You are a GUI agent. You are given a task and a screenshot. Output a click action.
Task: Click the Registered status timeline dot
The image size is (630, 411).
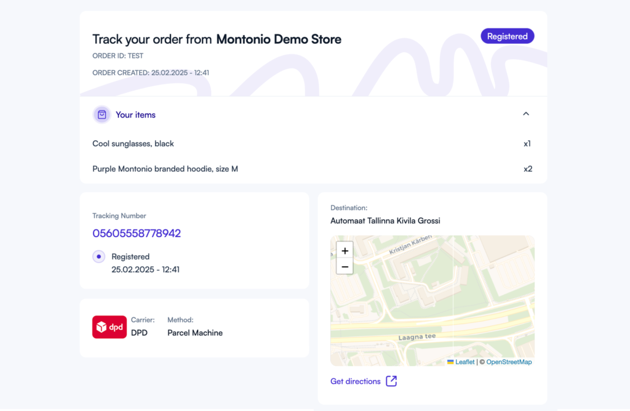tap(99, 256)
